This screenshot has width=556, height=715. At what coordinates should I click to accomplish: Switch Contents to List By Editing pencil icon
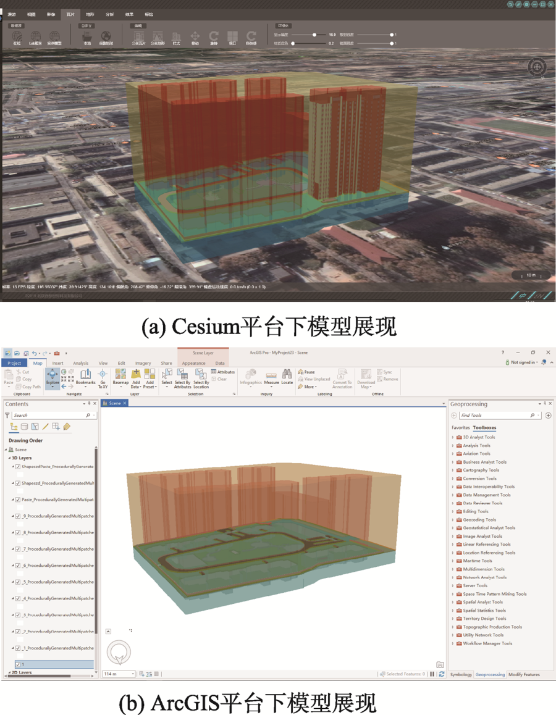(45, 427)
